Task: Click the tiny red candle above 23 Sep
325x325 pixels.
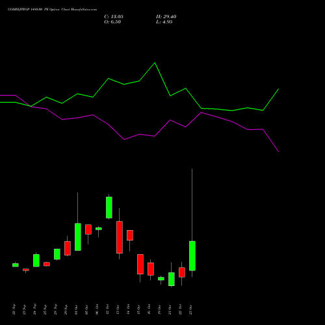Action: (26, 270)
